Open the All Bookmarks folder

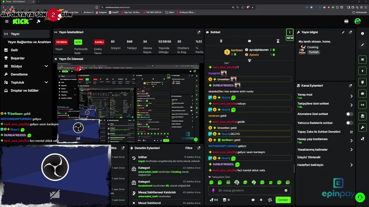click(x=359, y=12)
